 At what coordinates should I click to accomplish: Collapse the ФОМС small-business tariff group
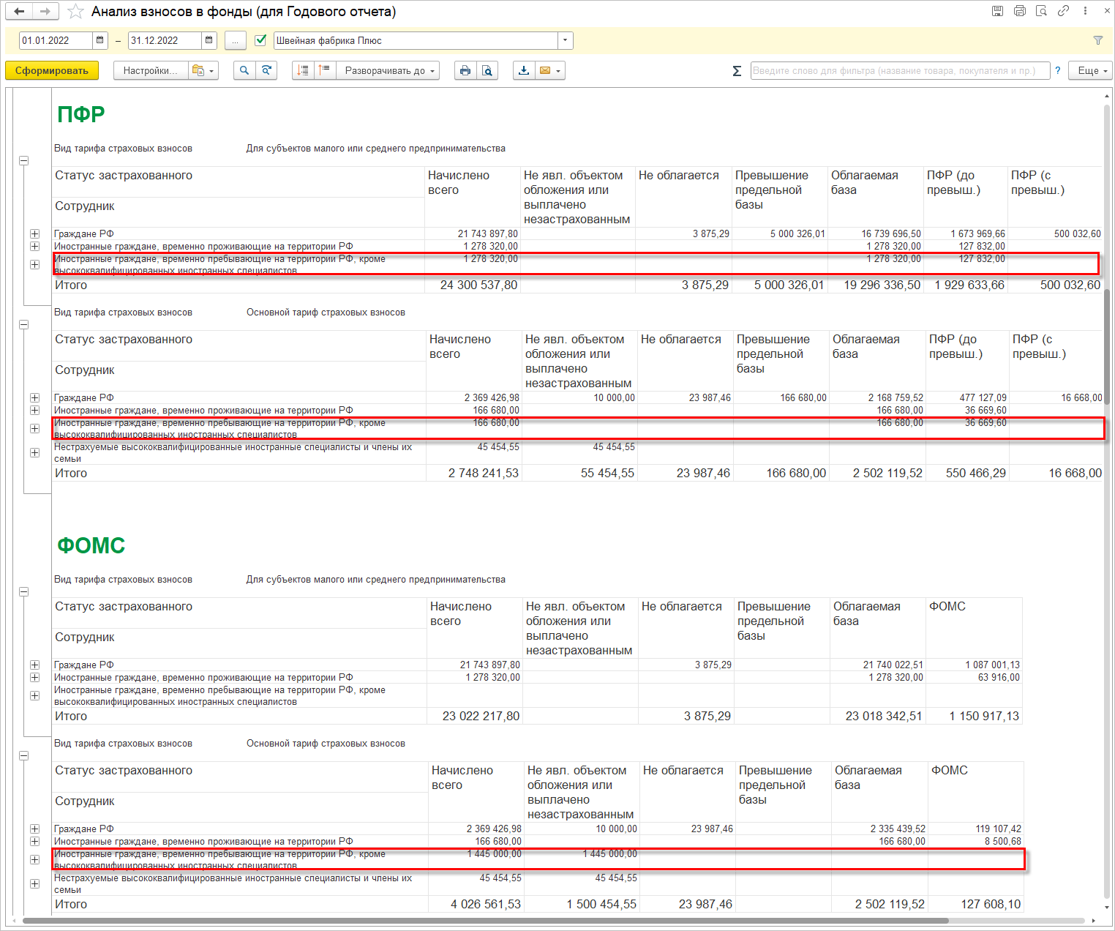(x=23, y=591)
